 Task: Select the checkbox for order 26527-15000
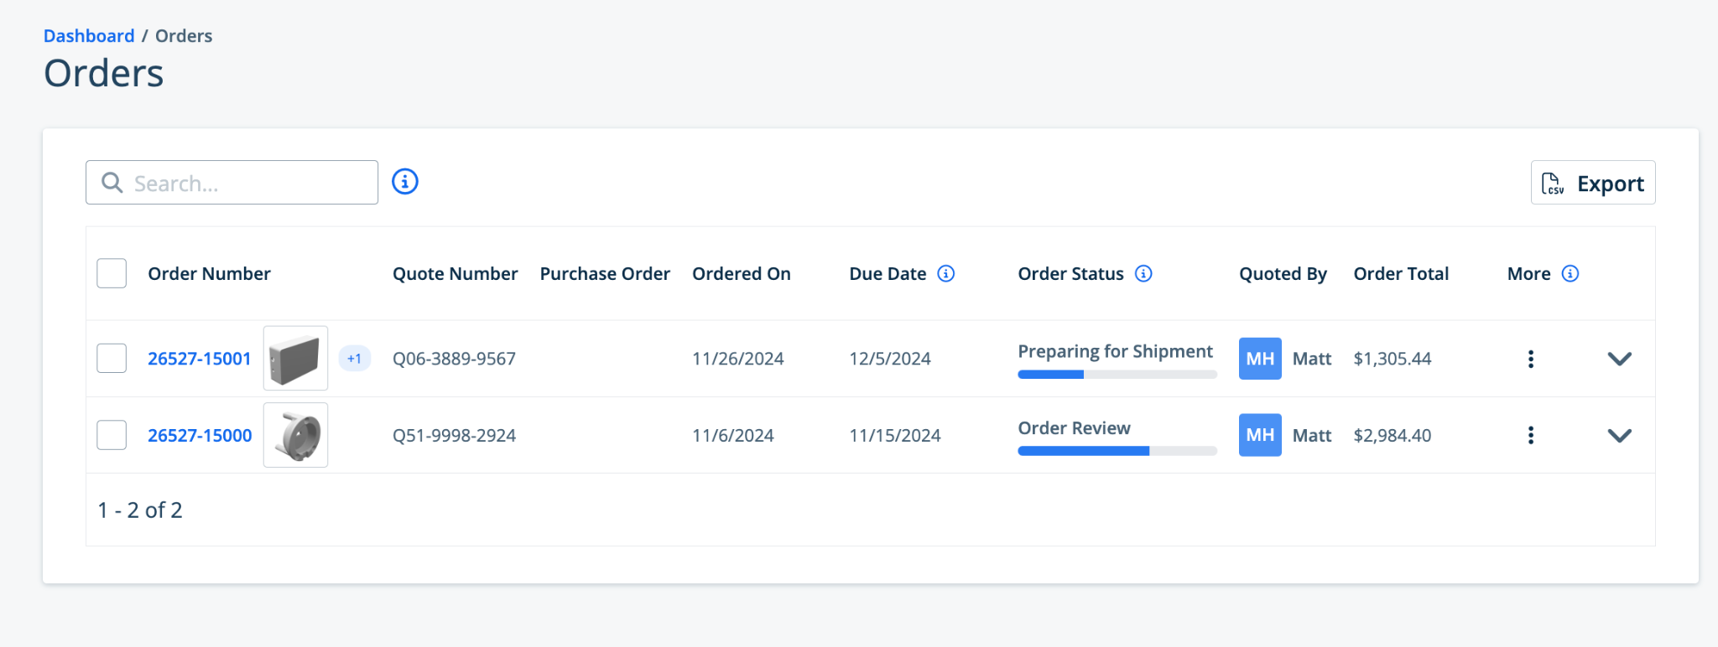coord(112,436)
